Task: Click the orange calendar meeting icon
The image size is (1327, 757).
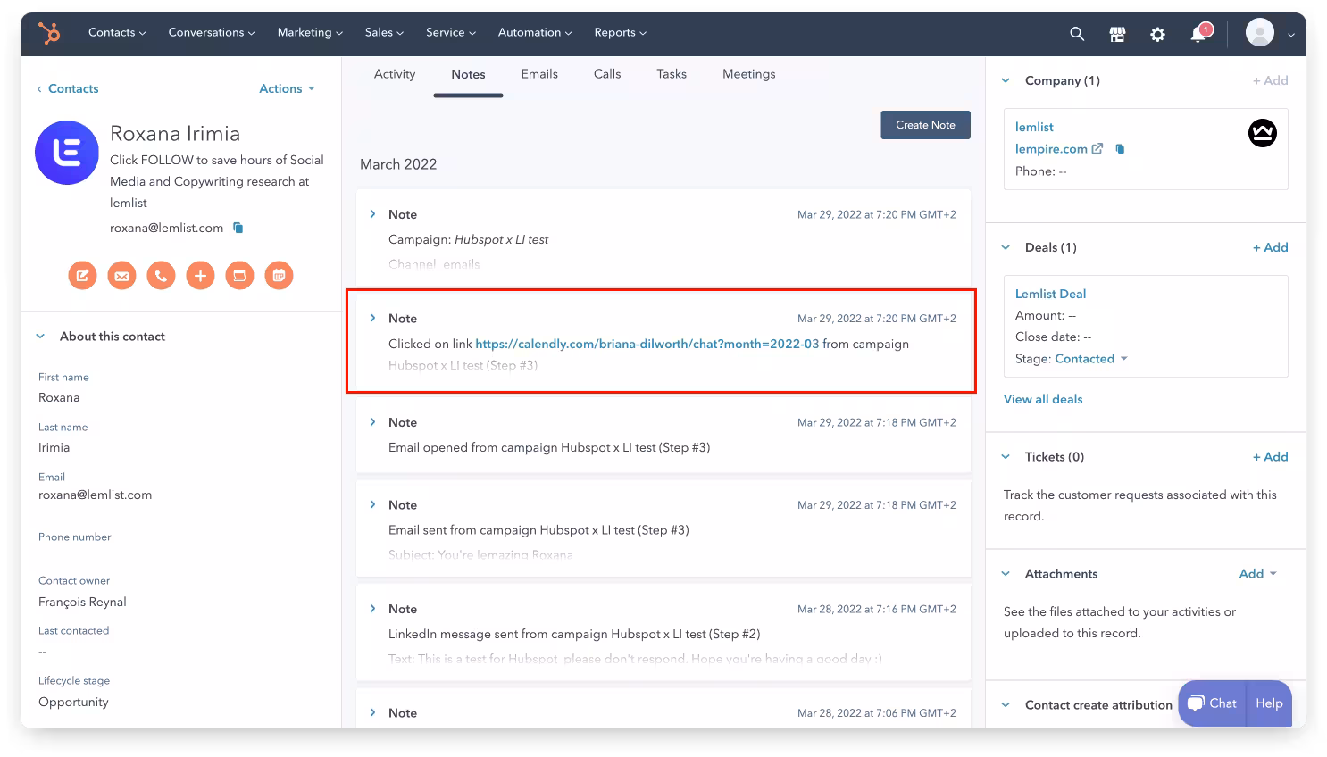Action: 279,276
